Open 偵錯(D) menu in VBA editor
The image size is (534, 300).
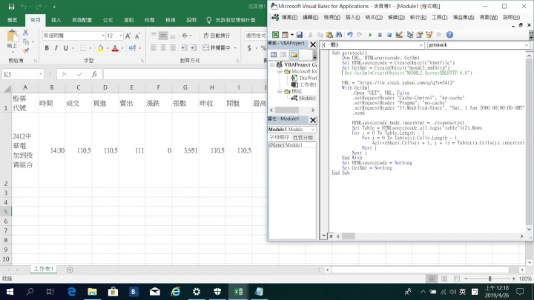click(x=396, y=17)
